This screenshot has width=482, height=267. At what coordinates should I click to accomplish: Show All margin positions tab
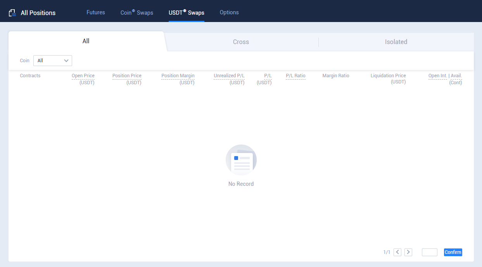86,41
